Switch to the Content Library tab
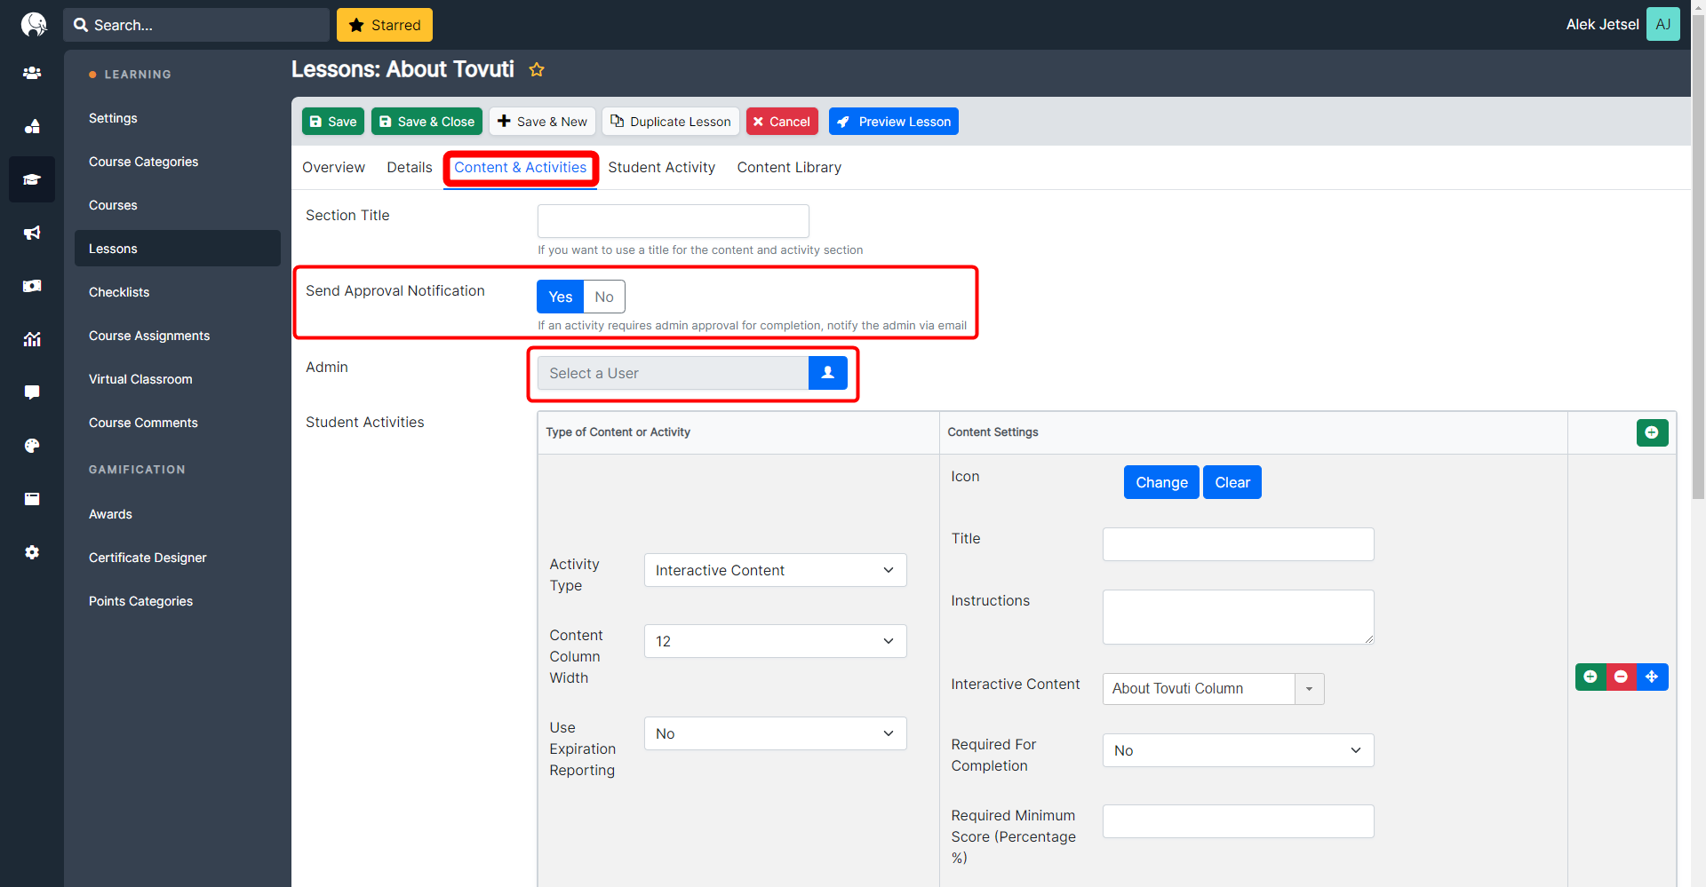Screen dimensions: 1706x887 coord(789,167)
